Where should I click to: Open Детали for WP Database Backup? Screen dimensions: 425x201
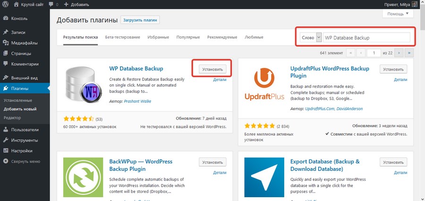pyautogui.click(x=220, y=80)
